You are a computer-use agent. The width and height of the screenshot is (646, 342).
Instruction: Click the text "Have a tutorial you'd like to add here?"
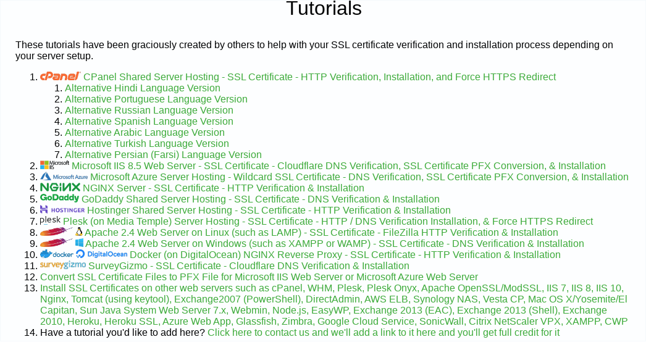point(122,333)
